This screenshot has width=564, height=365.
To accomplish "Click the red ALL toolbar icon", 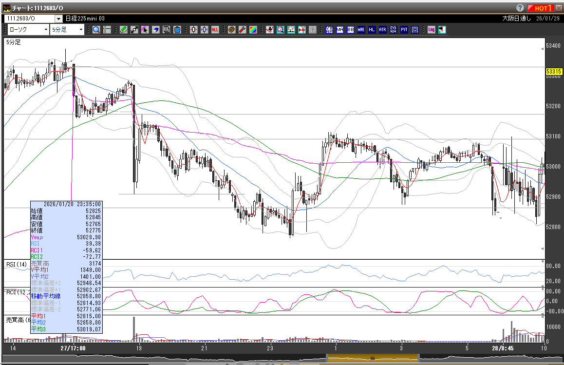I will pyautogui.click(x=215, y=30).
